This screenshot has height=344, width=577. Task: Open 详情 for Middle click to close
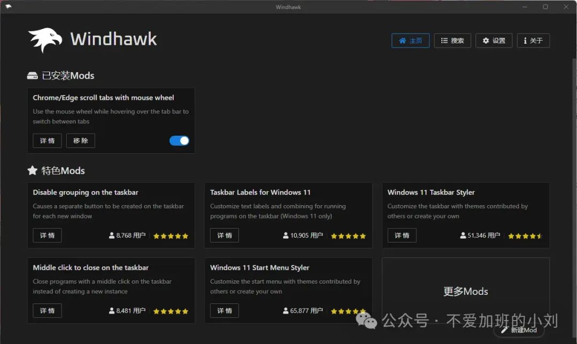(x=47, y=310)
